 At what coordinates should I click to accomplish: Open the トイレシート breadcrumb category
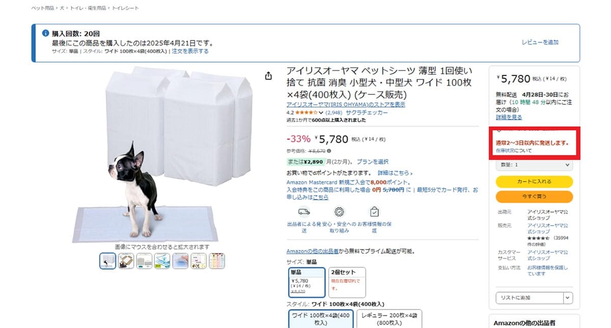coord(126,8)
